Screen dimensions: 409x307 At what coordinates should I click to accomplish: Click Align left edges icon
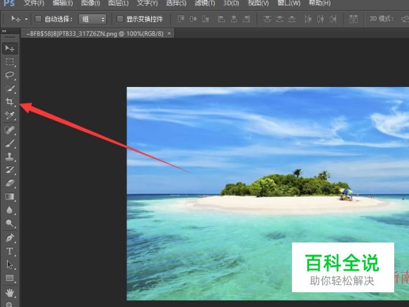click(222, 19)
